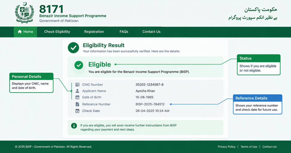The width and height of the screenshot is (291, 153).
Task: Click the 'successfully verified' subtitle text
Action: tap(131, 51)
